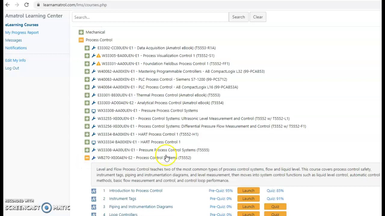
Task: Click the Clear button
Action: click(258, 17)
